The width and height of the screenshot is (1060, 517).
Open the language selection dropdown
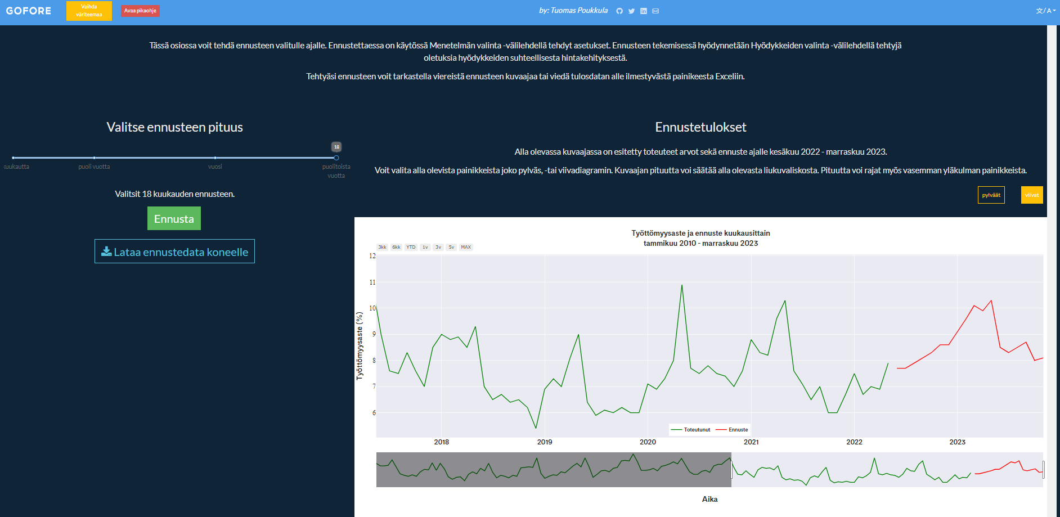pos(1045,11)
